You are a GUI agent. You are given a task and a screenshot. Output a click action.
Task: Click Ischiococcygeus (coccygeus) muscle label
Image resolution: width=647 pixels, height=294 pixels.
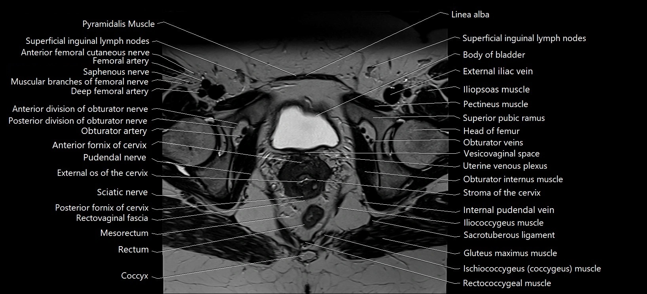click(x=532, y=269)
